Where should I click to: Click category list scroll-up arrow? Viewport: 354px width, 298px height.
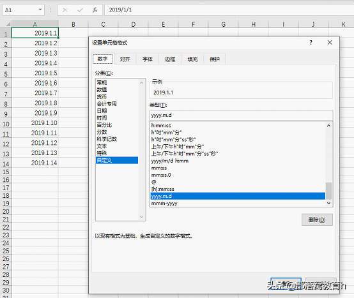pos(142,83)
